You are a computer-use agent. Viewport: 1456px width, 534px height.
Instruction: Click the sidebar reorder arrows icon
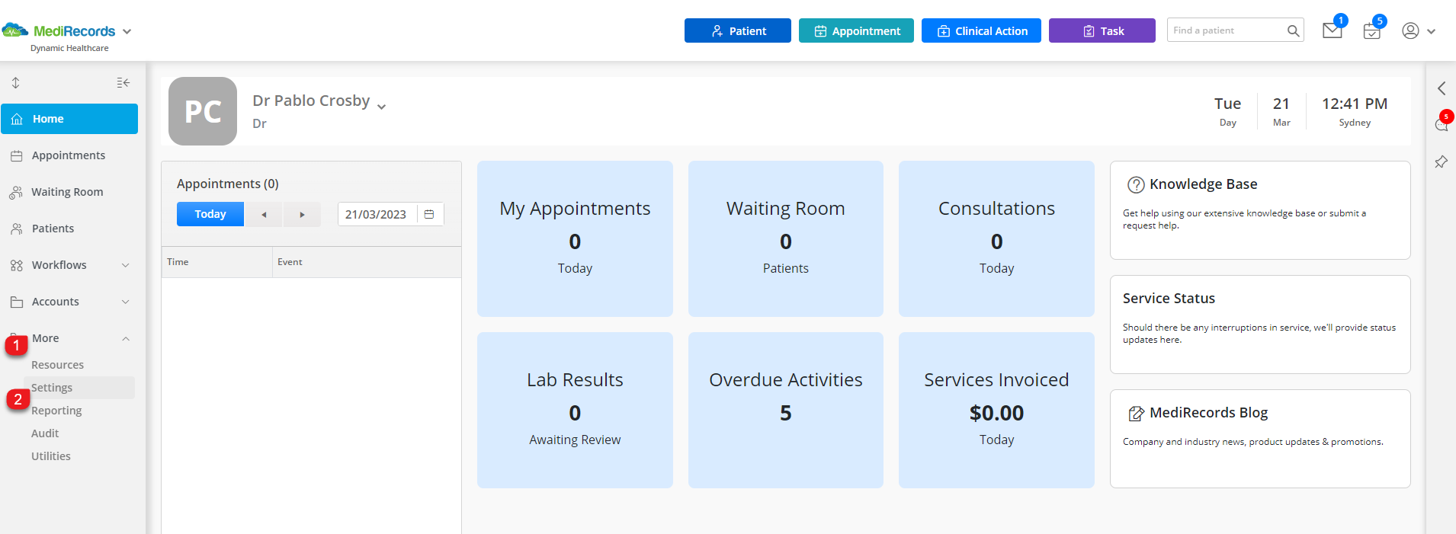16,83
